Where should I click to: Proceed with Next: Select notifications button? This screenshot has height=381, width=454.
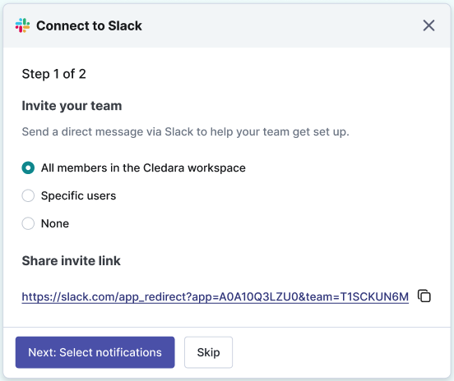[x=95, y=352]
